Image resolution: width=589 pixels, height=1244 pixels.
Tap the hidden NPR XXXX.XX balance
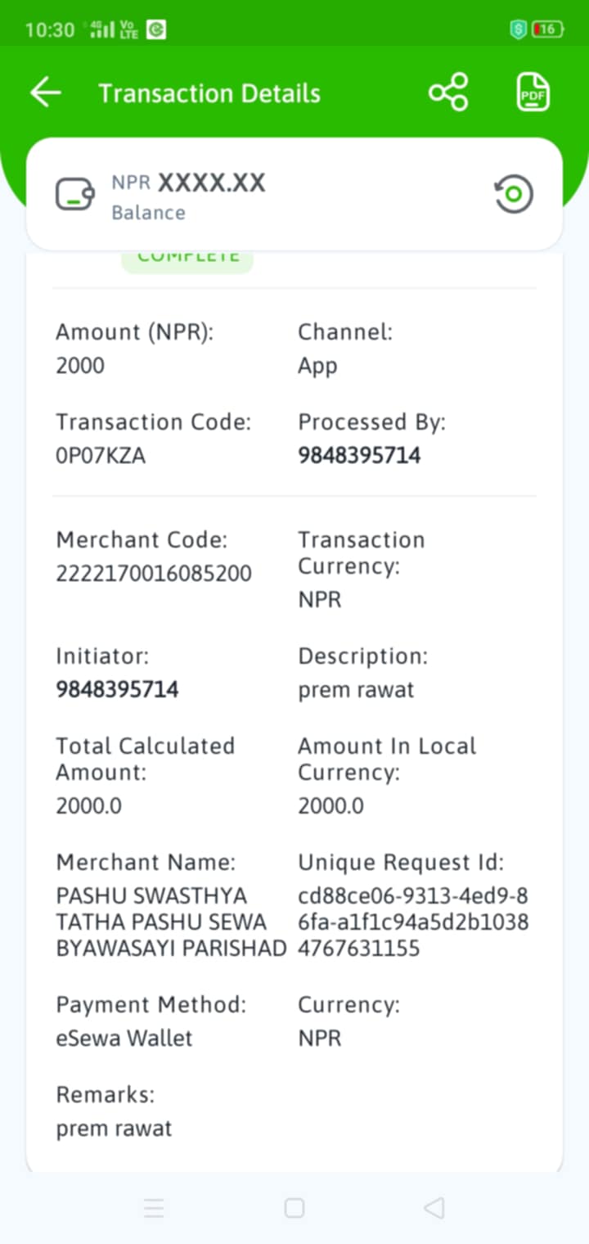pos(189,183)
